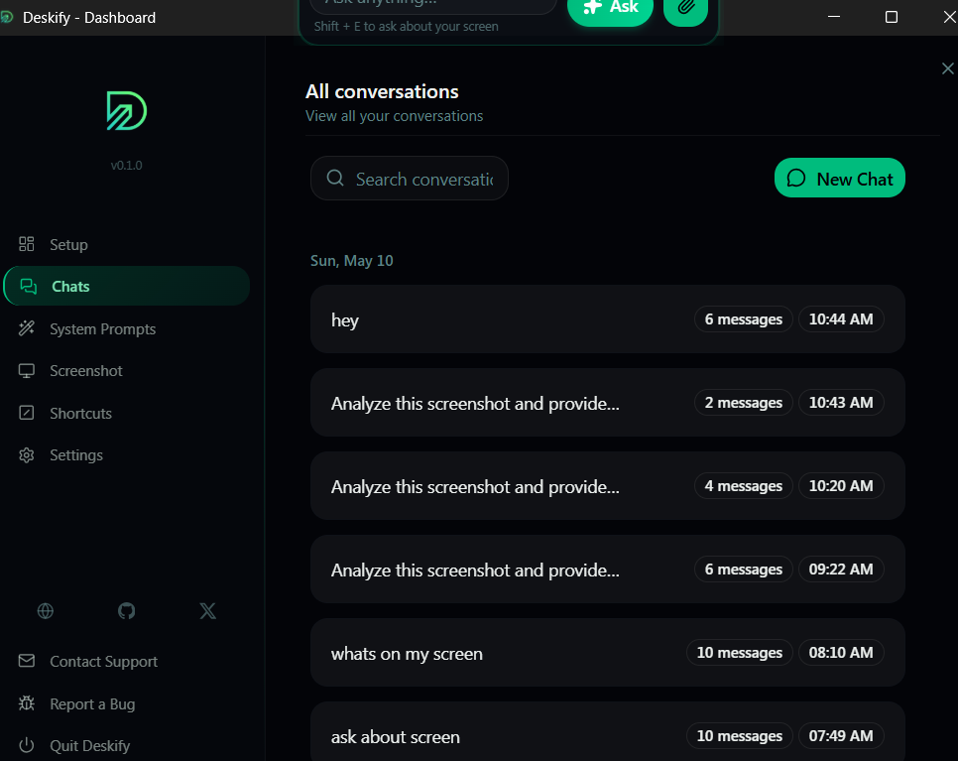
Task: Open the website globe icon
Action: coord(46,610)
